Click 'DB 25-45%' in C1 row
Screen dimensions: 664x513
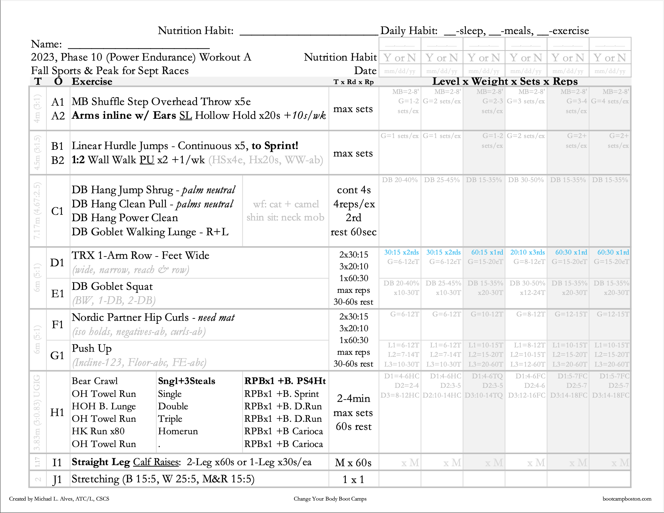[442, 180]
